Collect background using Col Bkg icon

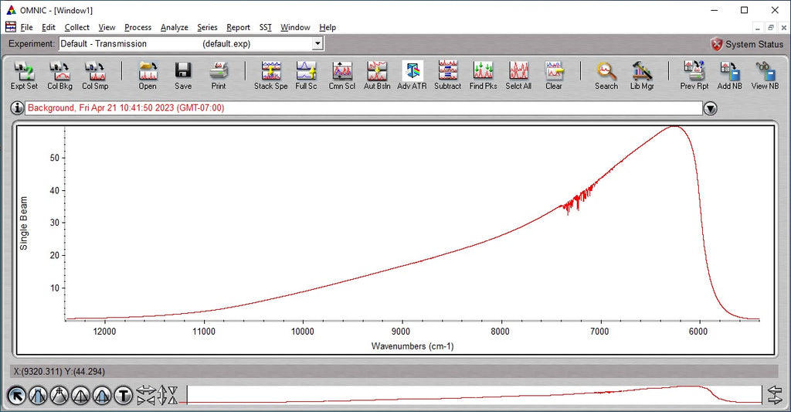[x=59, y=75]
